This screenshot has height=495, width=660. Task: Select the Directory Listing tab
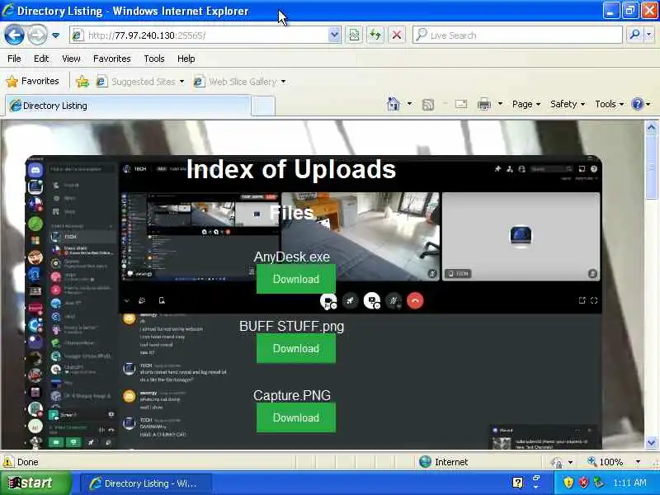point(128,106)
